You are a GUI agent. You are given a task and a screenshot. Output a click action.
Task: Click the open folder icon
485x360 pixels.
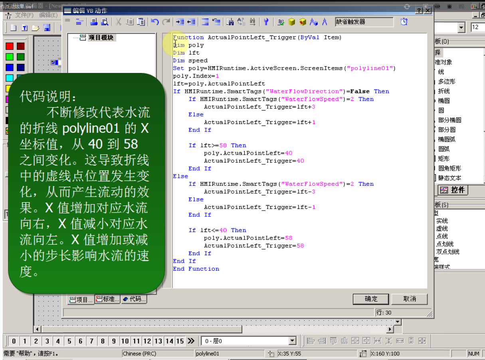click(x=36, y=28)
